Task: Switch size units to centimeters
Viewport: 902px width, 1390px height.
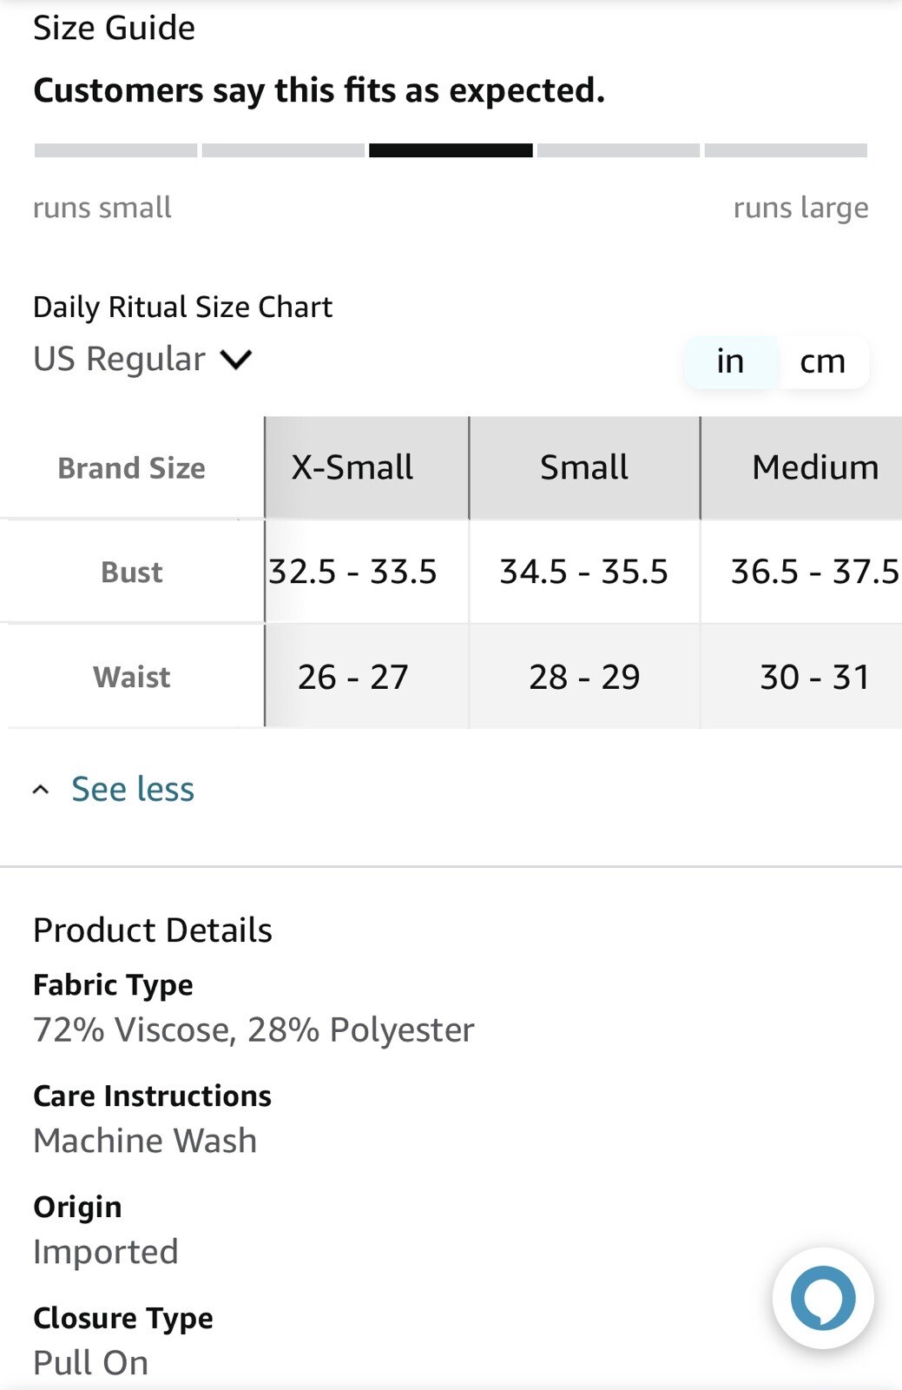Action: click(822, 361)
